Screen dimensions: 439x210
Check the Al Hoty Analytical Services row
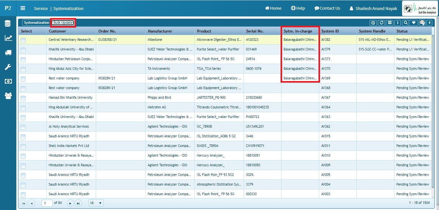click(23, 127)
